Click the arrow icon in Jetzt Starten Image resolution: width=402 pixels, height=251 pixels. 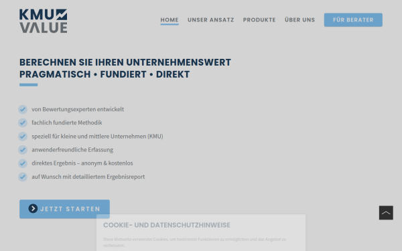tap(33, 208)
